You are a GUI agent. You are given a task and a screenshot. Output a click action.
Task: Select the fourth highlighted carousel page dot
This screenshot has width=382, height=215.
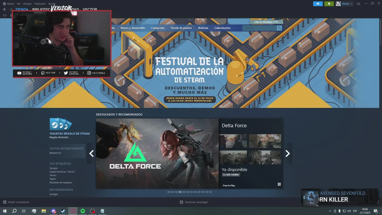coord(180,192)
